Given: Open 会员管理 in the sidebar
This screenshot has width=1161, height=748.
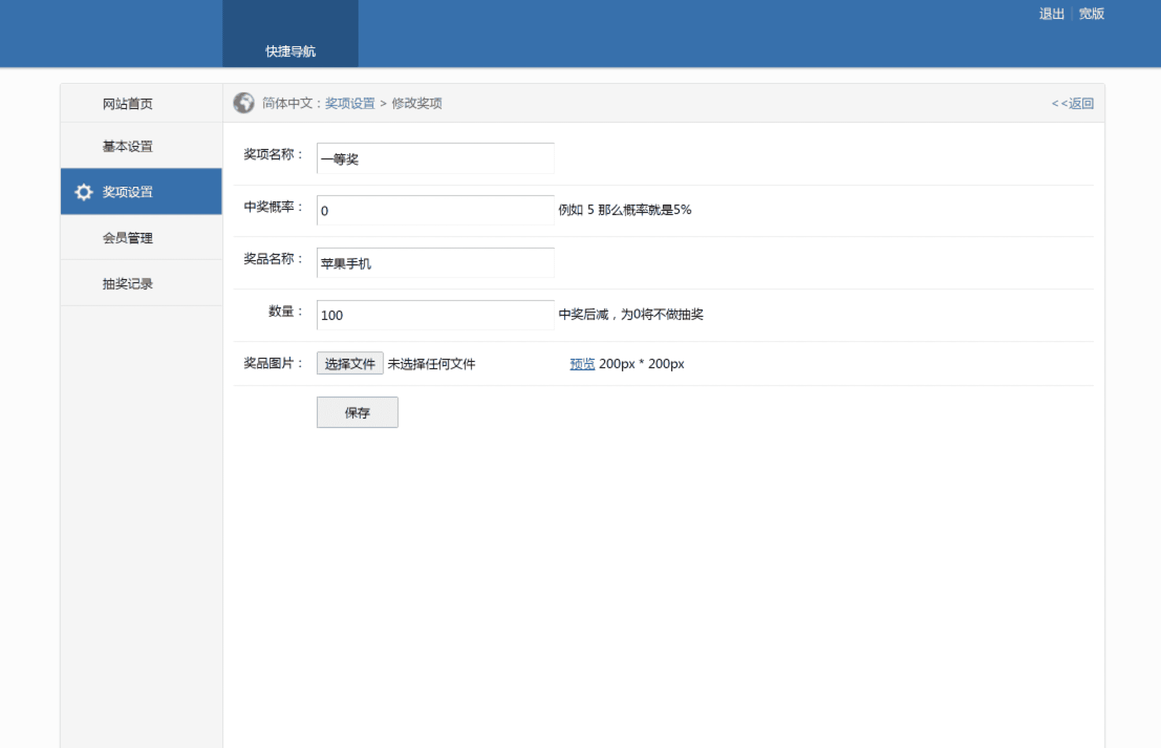Looking at the screenshot, I should coord(127,238).
